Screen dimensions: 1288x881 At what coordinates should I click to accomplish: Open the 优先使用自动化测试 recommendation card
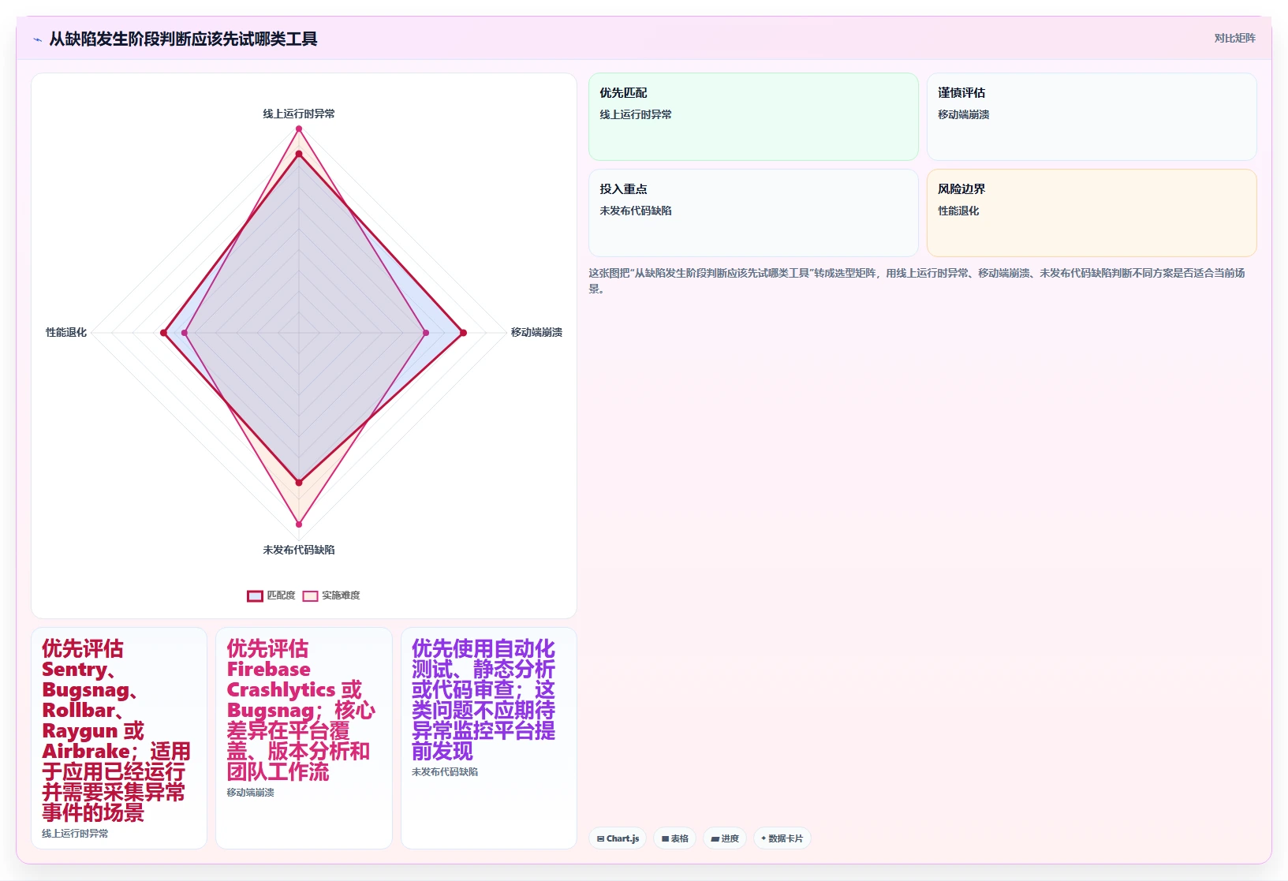coord(489,738)
